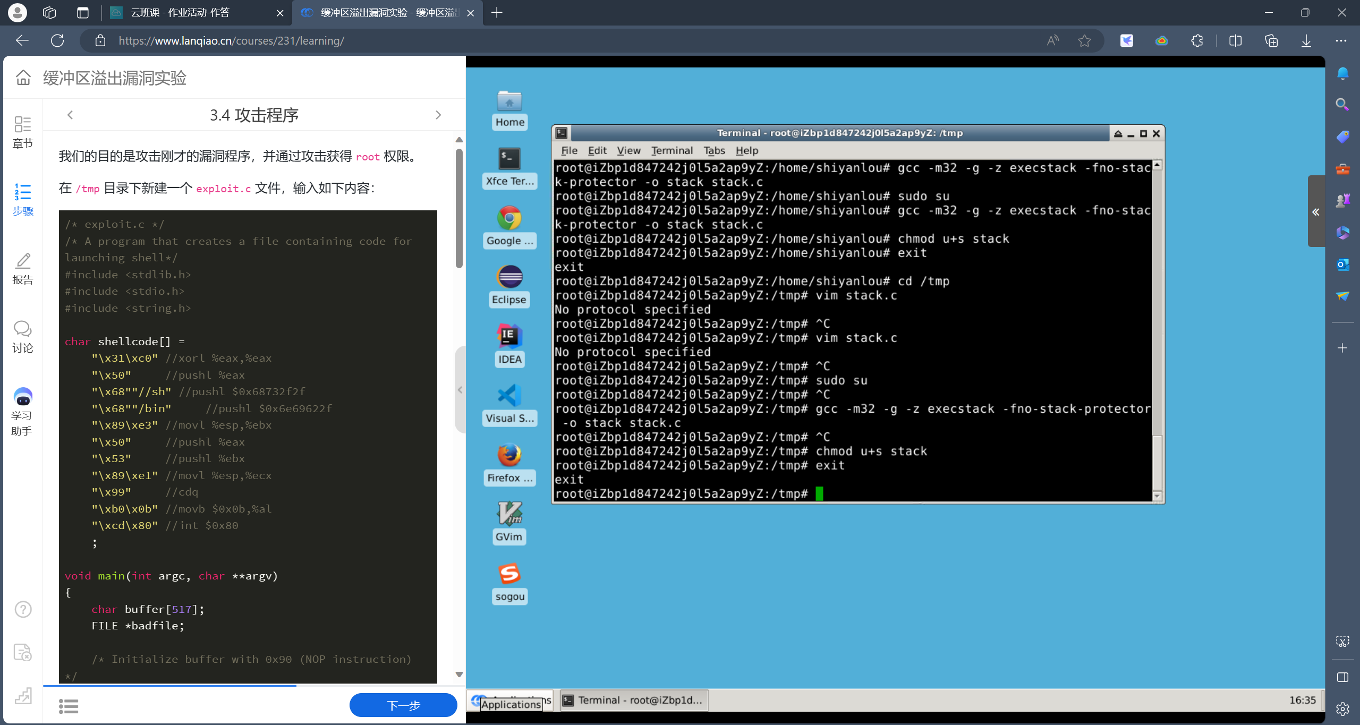This screenshot has width=1360, height=725.
Task: Go to next section using right chevron
Action: pos(438,115)
